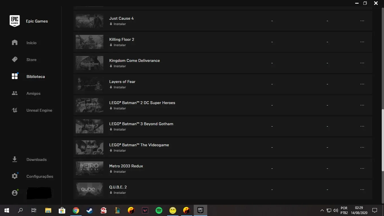Open the Unreal Engine logo icon

point(15,110)
